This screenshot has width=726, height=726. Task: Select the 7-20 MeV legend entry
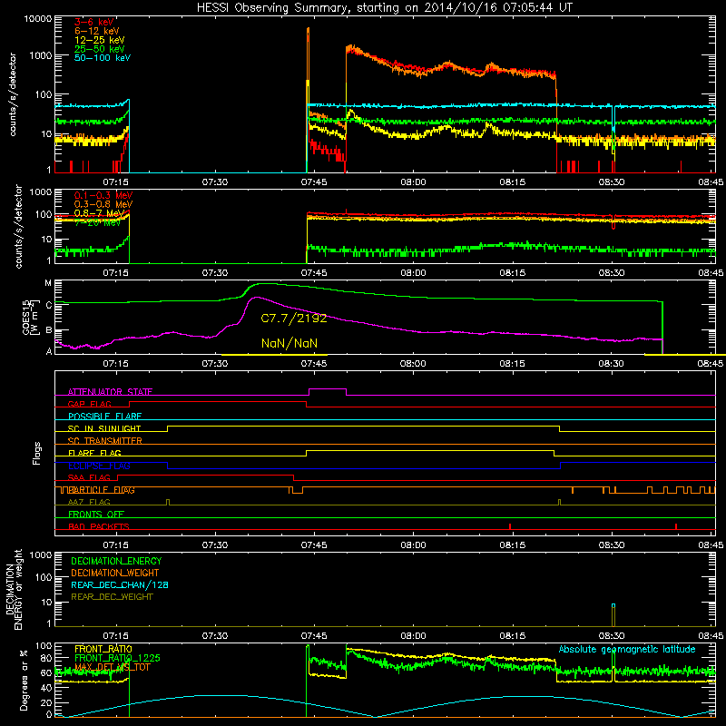97,222
